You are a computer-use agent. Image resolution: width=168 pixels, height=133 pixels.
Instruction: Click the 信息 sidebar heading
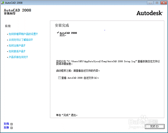tap(8, 26)
